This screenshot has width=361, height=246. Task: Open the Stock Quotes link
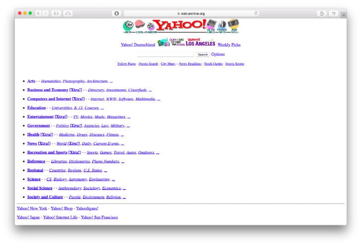click(x=214, y=64)
